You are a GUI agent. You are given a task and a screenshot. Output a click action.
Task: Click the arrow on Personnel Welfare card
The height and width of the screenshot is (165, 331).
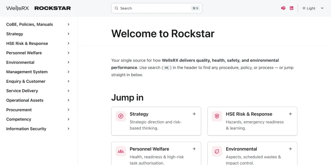194,149
